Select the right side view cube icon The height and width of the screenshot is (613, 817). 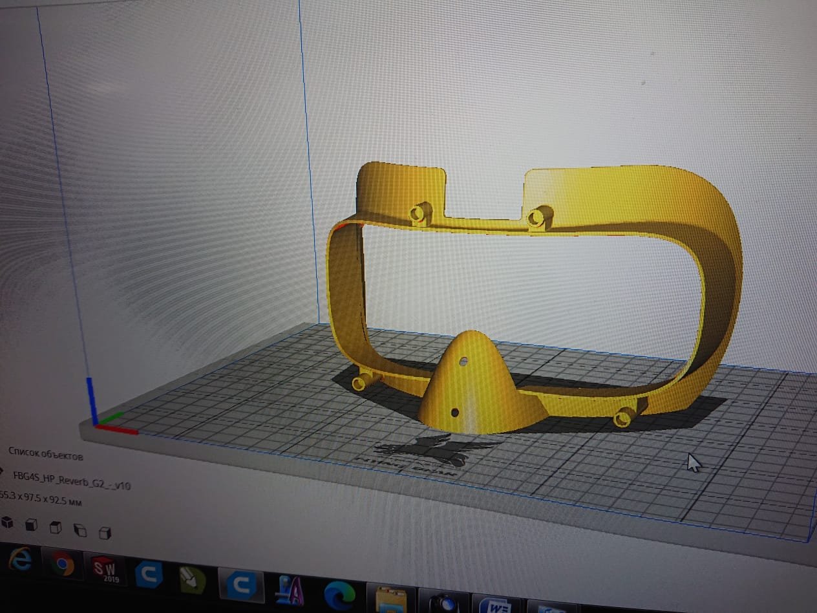tap(105, 533)
